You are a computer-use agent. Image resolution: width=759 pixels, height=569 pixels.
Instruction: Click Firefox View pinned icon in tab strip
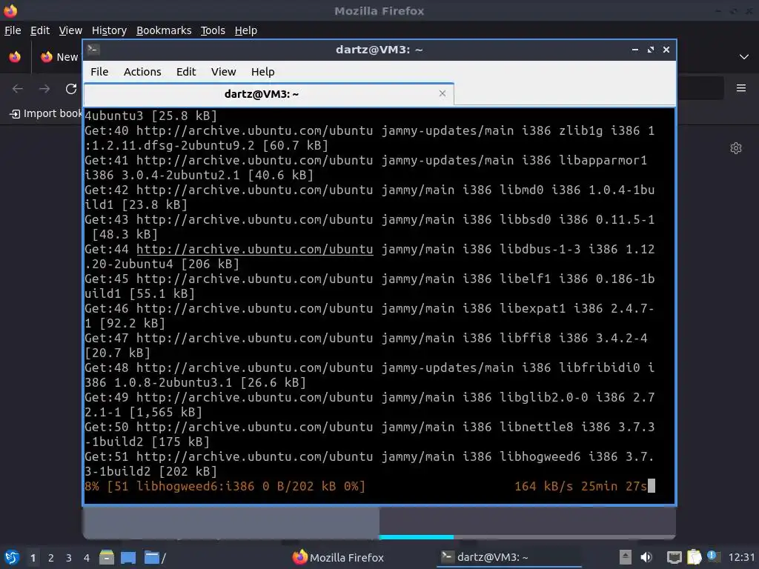point(15,56)
